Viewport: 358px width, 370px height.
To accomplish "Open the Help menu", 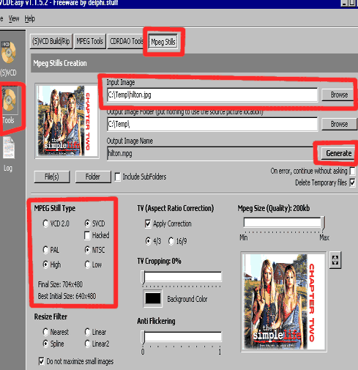I will [x=30, y=18].
